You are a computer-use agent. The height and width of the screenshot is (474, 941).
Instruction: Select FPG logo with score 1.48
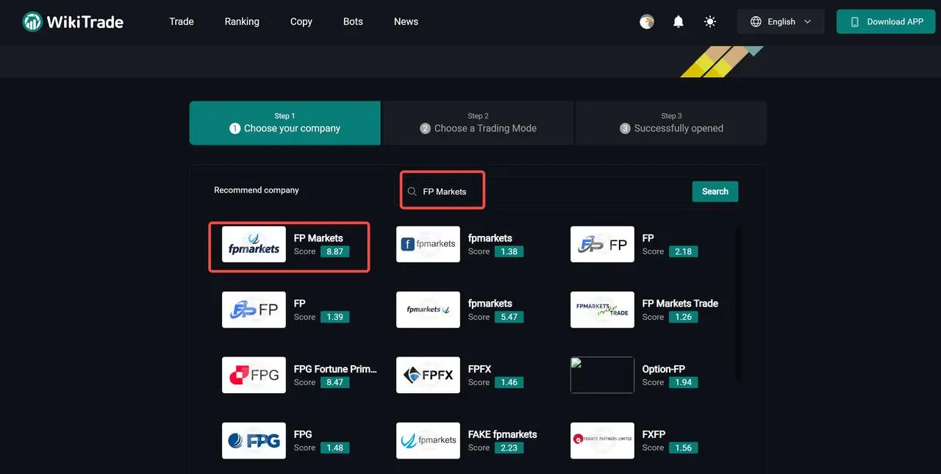tap(254, 441)
